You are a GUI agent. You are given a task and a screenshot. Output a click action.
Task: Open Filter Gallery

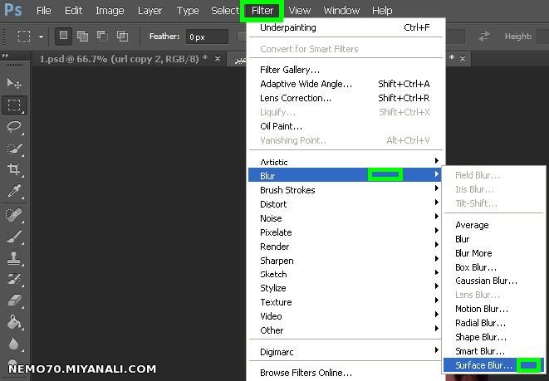click(x=345, y=70)
